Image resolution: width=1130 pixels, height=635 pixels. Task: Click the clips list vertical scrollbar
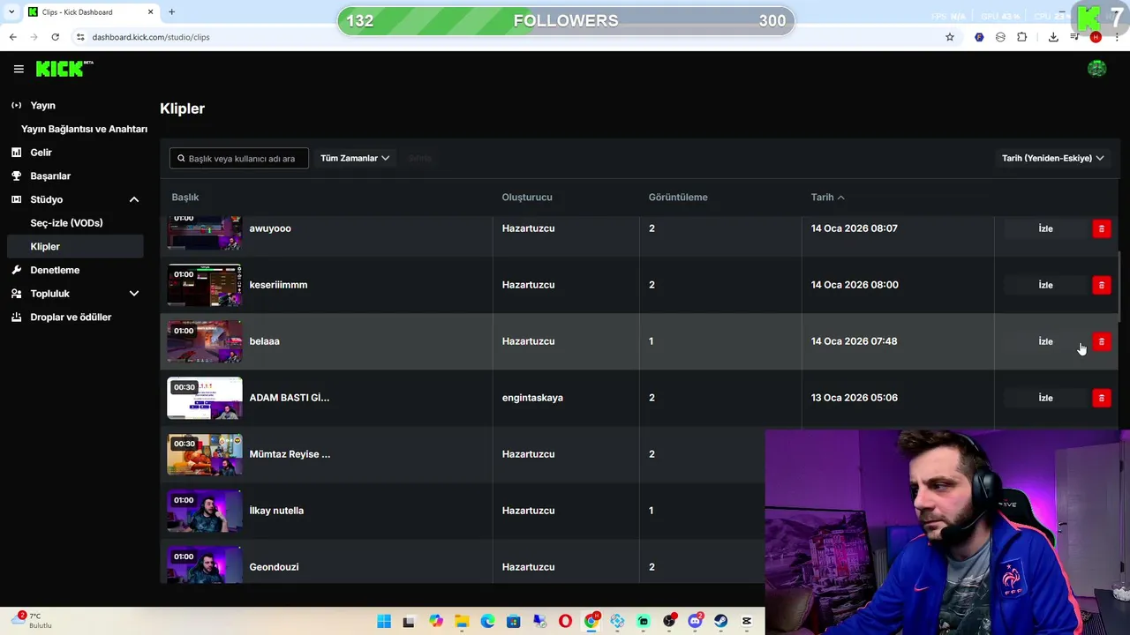1120,287
